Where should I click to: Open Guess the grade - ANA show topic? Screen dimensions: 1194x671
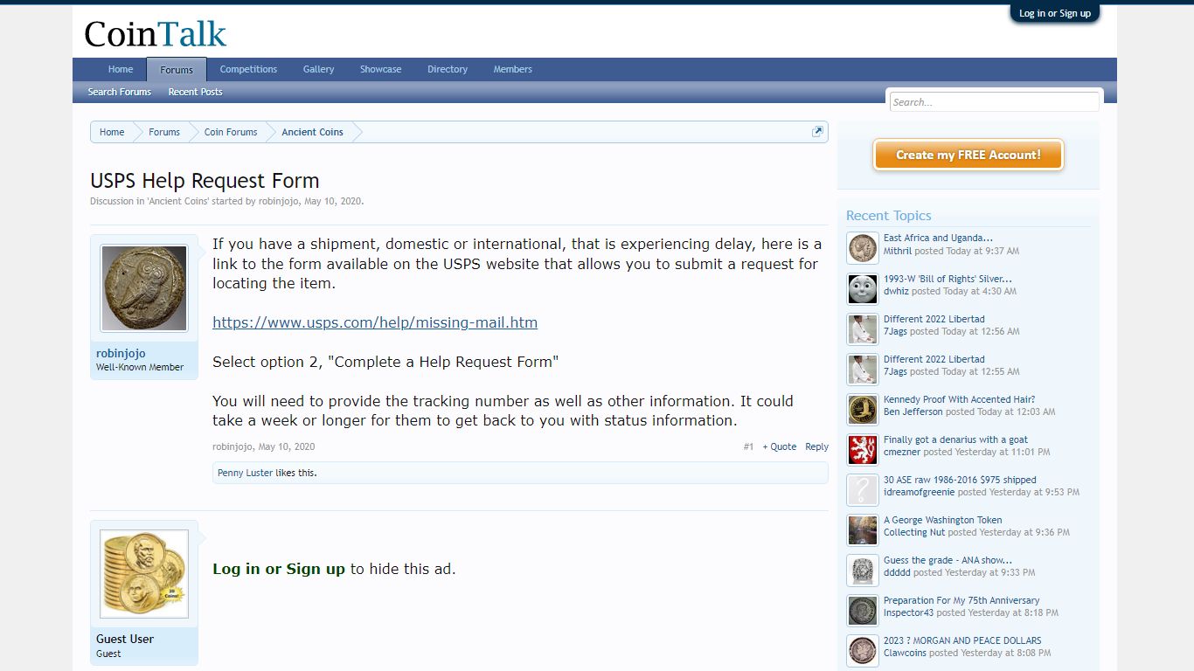pyautogui.click(x=948, y=560)
